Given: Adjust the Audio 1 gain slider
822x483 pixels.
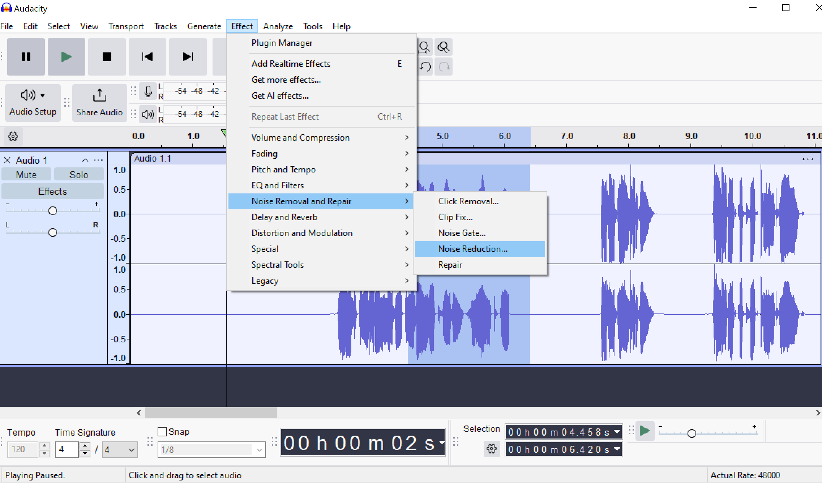Looking at the screenshot, I should [53, 211].
